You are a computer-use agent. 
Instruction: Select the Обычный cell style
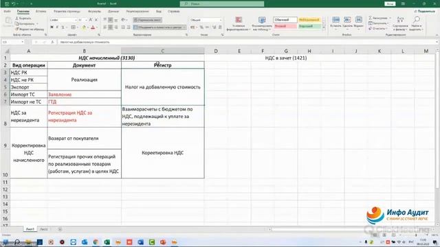pos(285,20)
